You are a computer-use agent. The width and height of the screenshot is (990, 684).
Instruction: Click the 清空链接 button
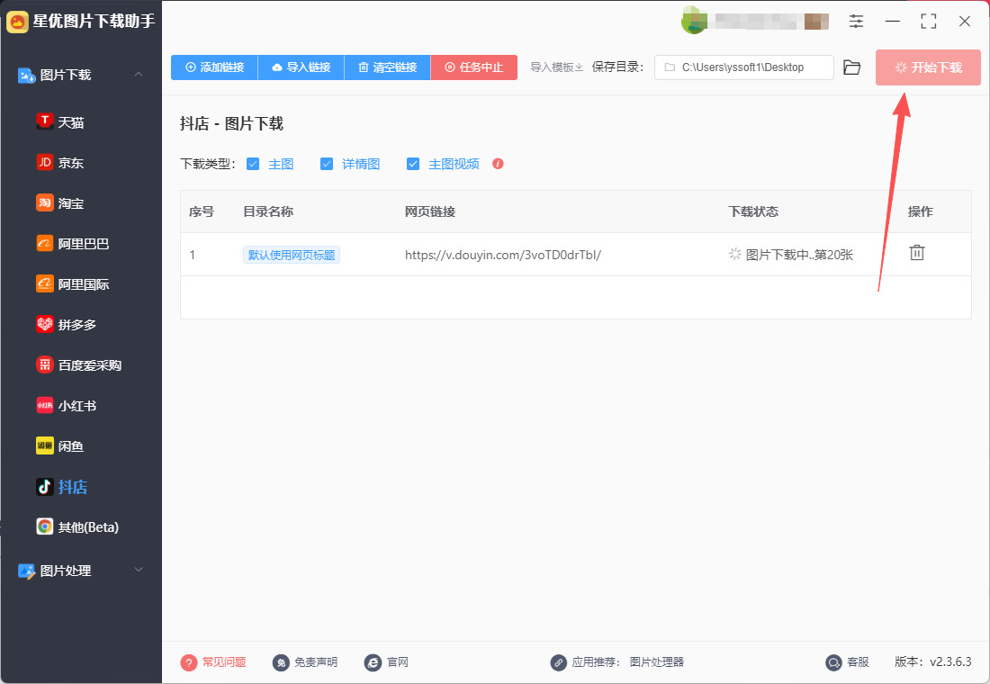387,67
